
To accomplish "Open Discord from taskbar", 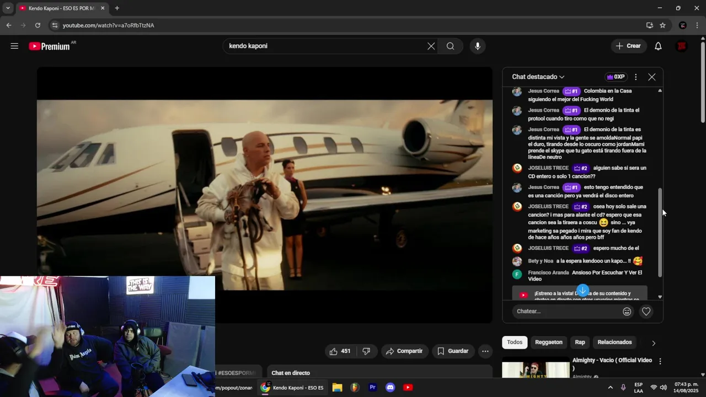I will coord(390,388).
